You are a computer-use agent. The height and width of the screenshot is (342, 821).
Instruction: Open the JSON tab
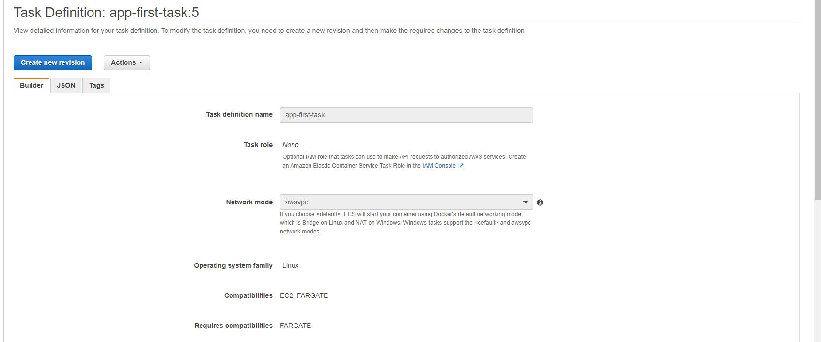tap(66, 85)
